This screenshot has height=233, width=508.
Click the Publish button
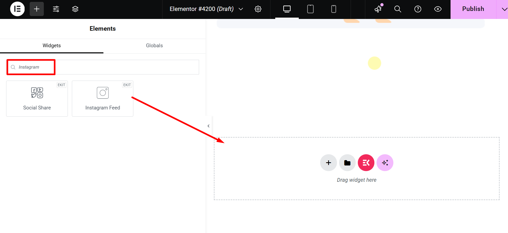[473, 9]
